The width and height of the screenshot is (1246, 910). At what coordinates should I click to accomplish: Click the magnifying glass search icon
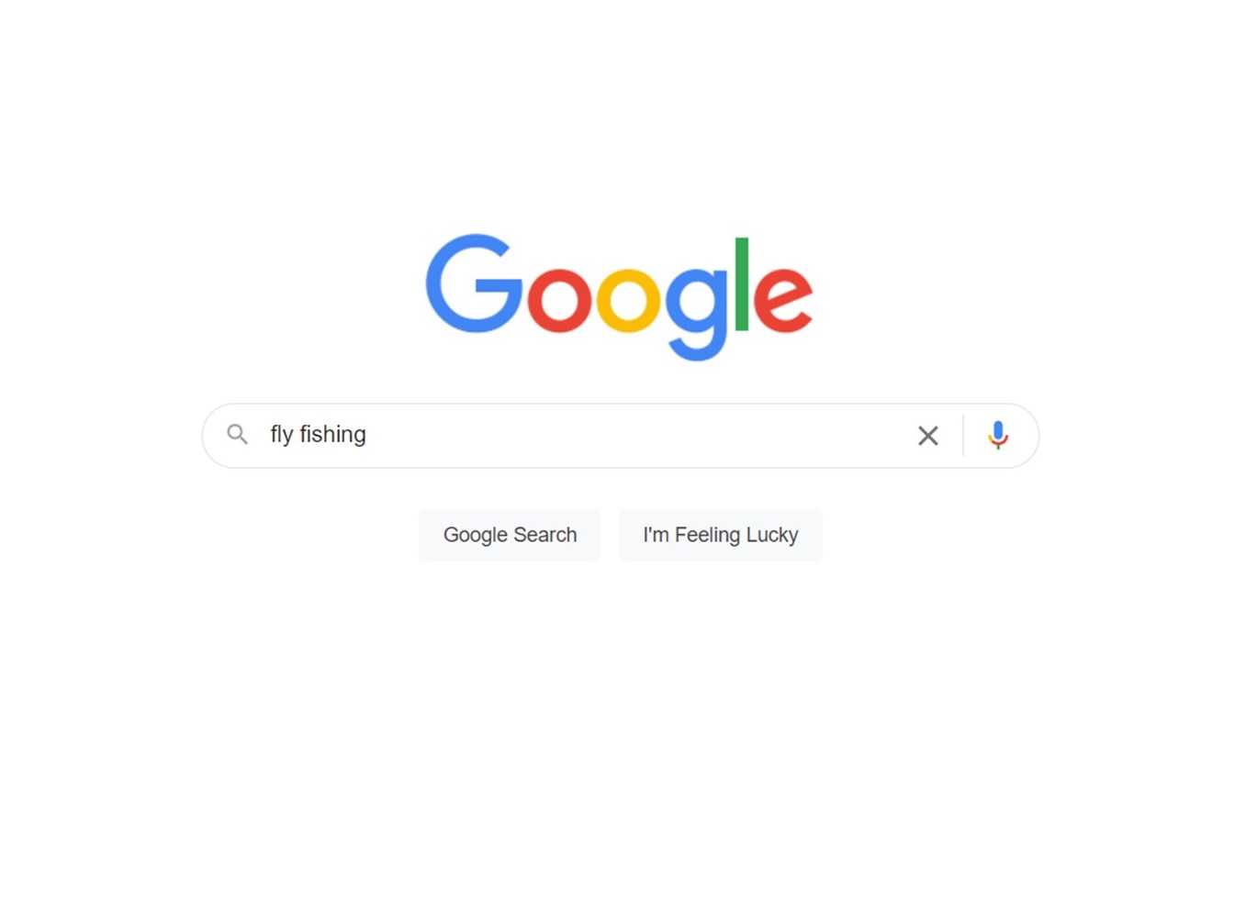click(x=238, y=435)
